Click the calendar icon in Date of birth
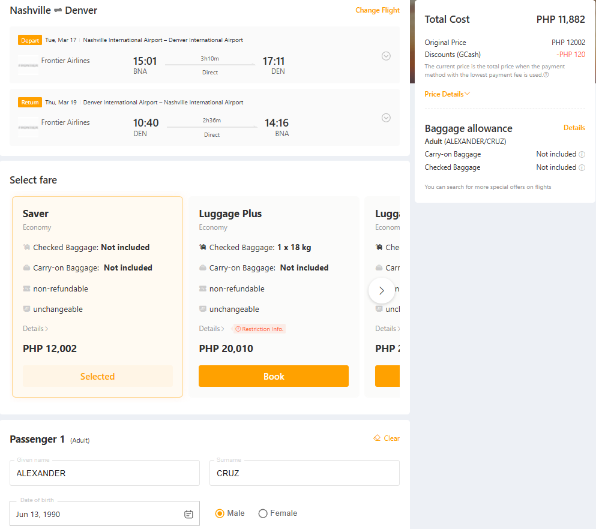Image resolution: width=596 pixels, height=529 pixels. [188, 514]
